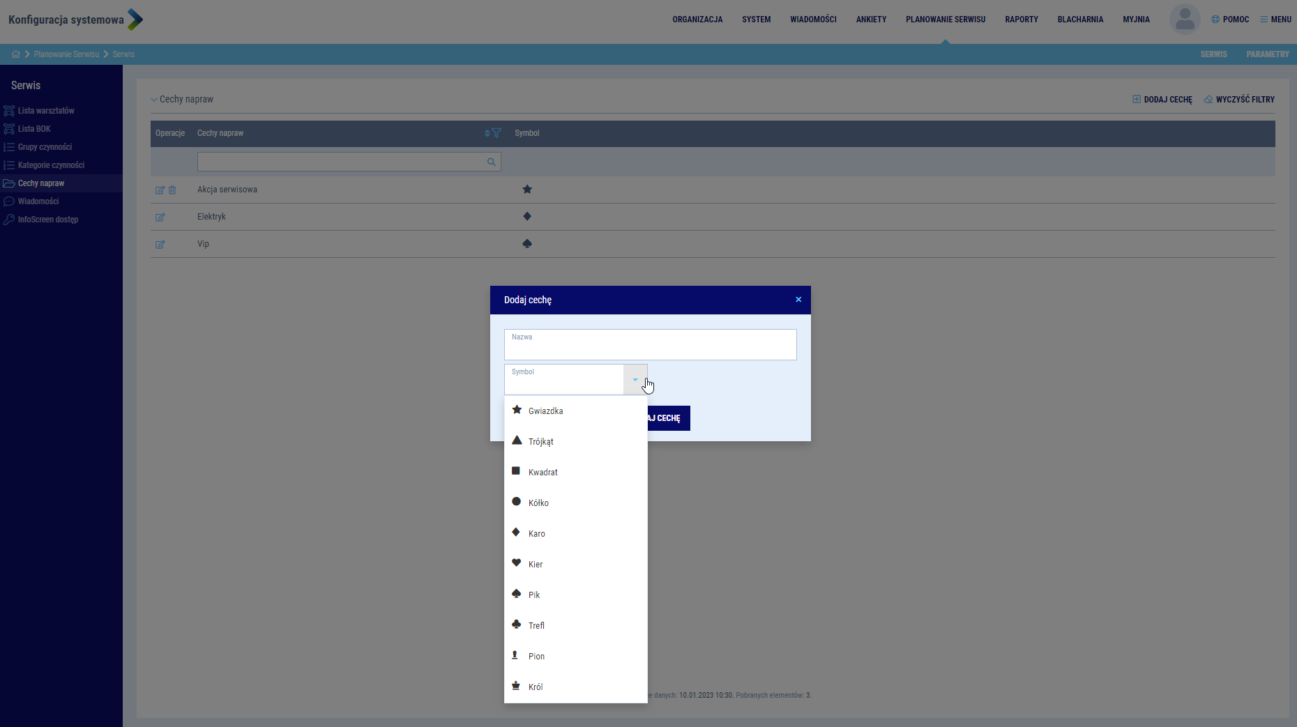Select Król symbol from dropdown list
This screenshot has width=1297, height=727.
pos(536,687)
